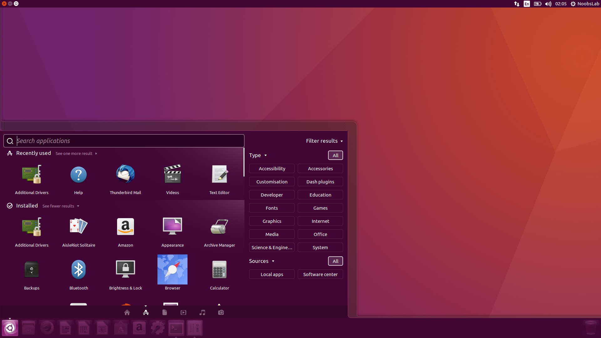Toggle the Games type filter
This screenshot has width=601, height=338.
click(x=320, y=208)
